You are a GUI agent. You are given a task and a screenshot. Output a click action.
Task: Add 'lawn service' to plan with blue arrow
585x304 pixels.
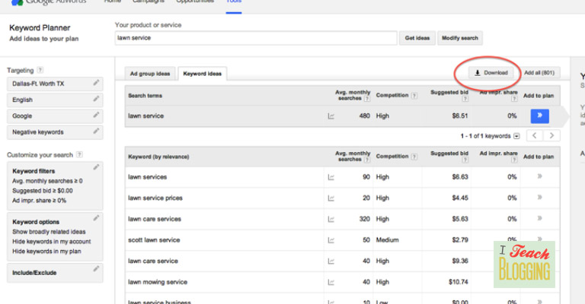point(539,116)
